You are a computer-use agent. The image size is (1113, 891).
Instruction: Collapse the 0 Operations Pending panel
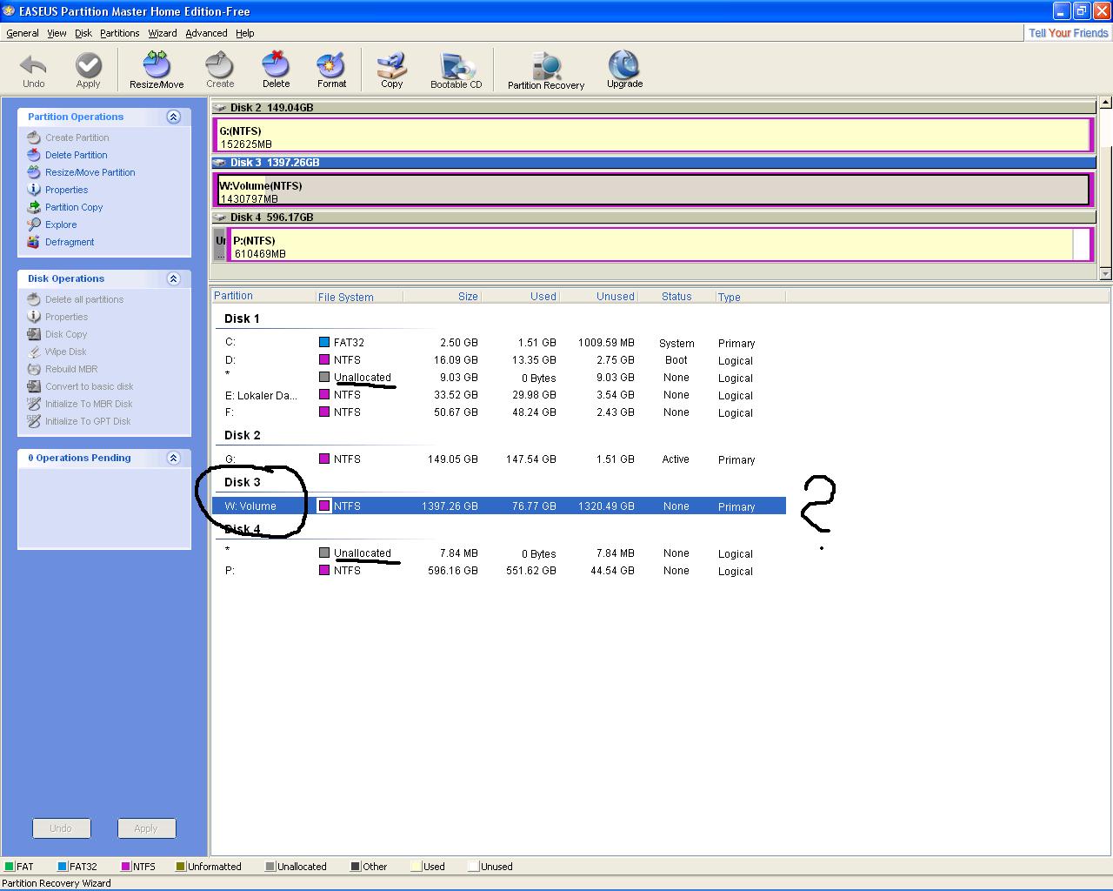click(173, 458)
